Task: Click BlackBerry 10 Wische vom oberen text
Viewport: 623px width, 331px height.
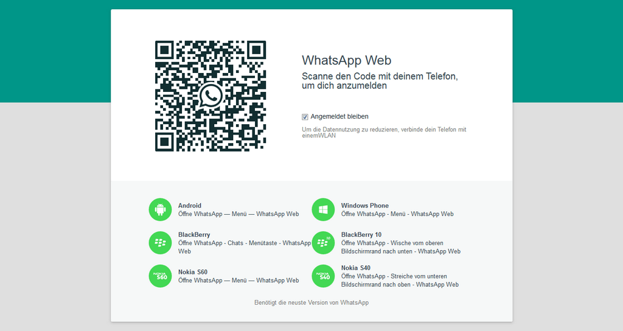Action: click(401, 247)
